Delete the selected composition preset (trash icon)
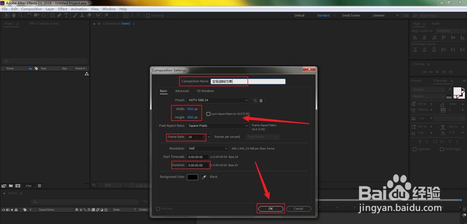Screen dimensions: 467x224 (261, 100)
